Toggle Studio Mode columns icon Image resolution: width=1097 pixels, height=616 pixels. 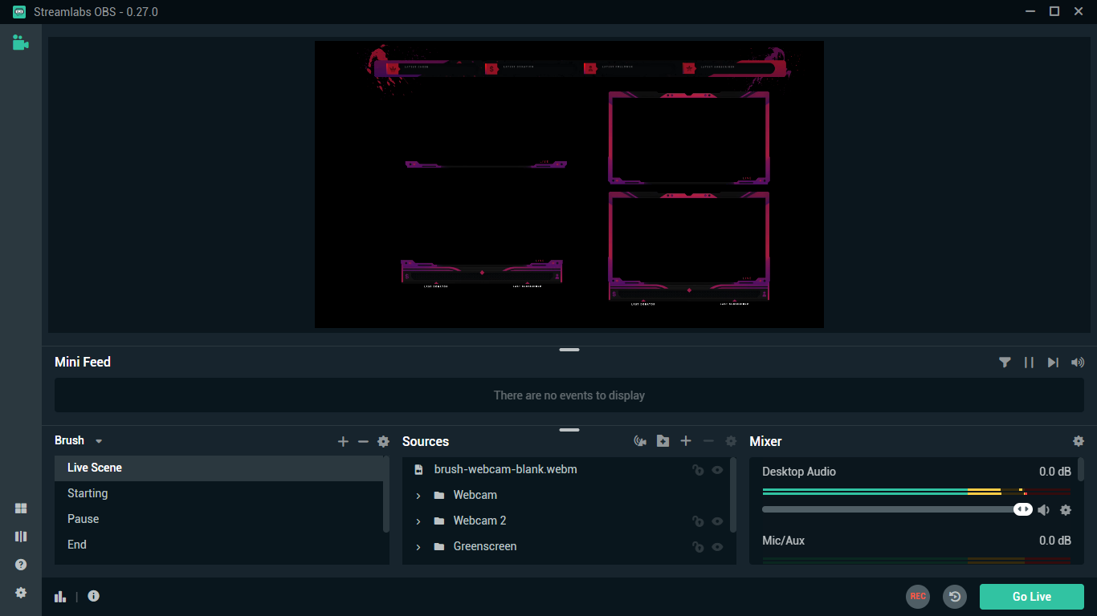point(21,537)
